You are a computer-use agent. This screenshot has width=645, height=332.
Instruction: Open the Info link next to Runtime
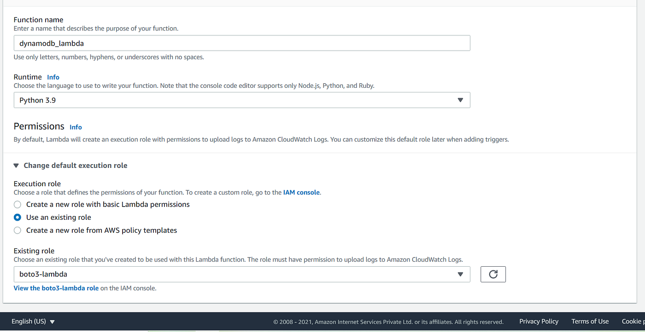(53, 77)
